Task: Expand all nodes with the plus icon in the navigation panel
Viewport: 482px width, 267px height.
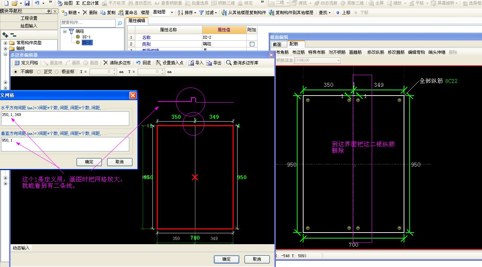Action: [x=5, y=35]
